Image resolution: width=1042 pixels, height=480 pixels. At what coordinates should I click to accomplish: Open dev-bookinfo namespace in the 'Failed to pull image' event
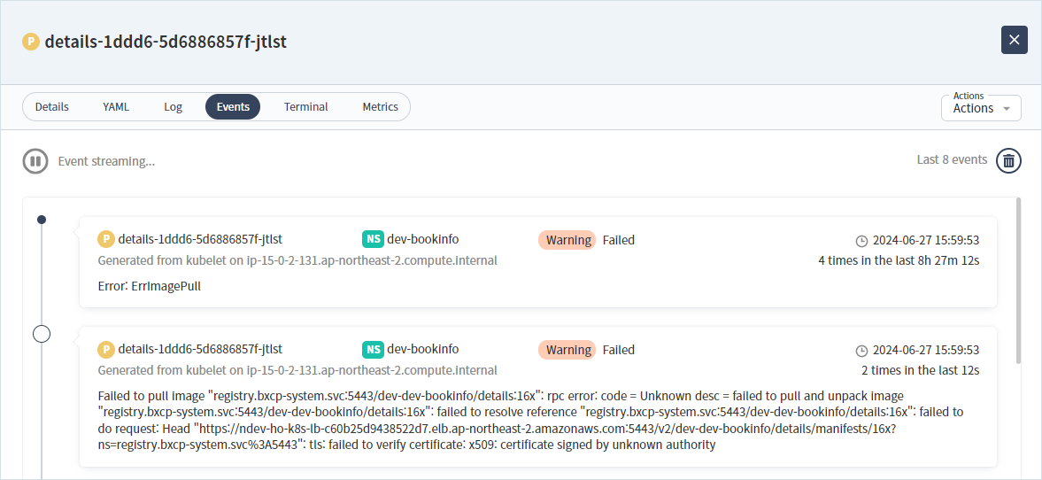(x=422, y=349)
